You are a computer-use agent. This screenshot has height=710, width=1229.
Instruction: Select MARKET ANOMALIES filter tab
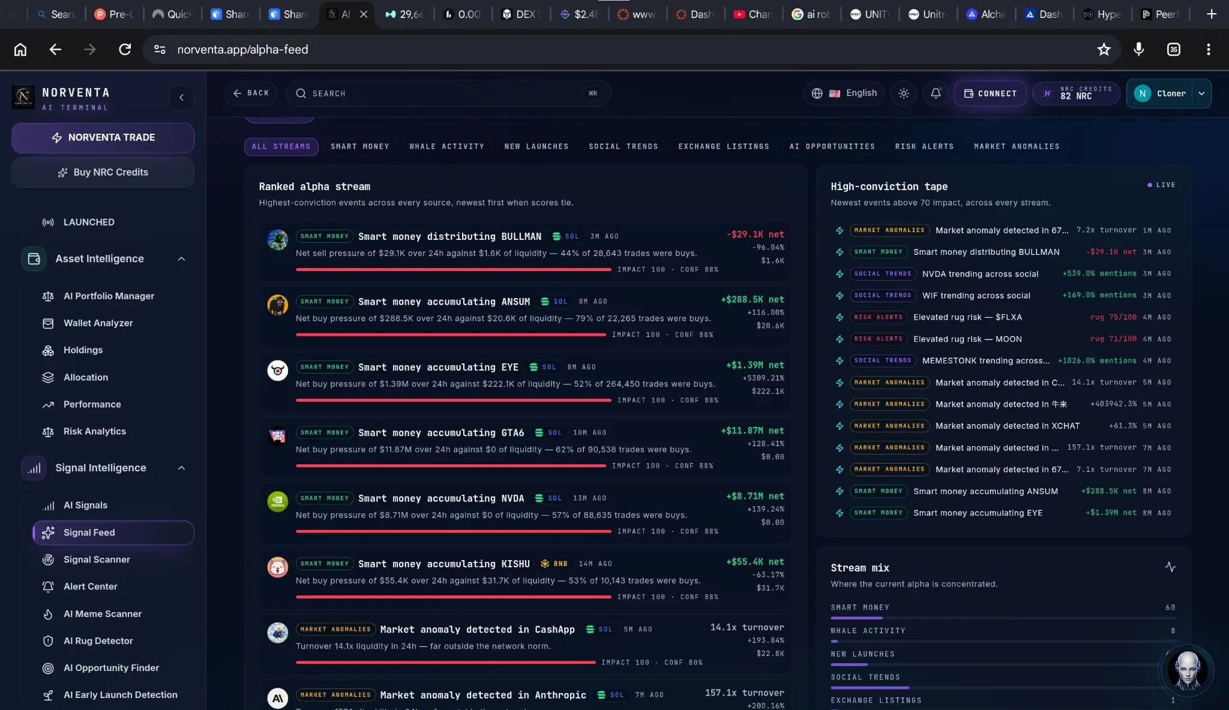(x=1017, y=146)
